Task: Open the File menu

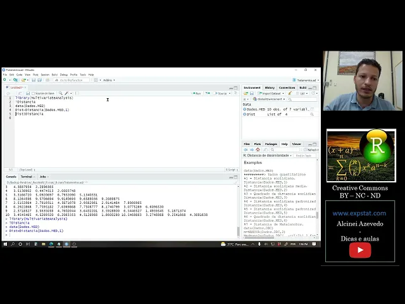Action: click(5, 75)
